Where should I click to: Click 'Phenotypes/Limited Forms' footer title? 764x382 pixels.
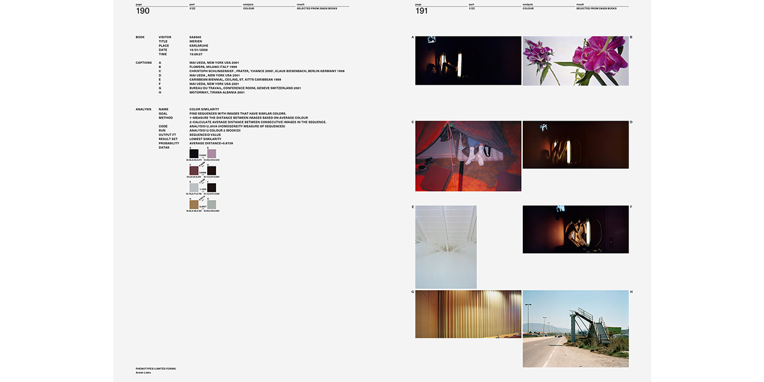pos(155,368)
